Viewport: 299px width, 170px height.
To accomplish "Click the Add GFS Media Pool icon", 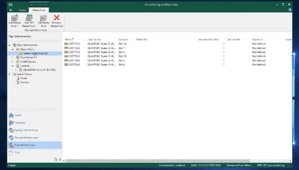I will tap(29, 18).
